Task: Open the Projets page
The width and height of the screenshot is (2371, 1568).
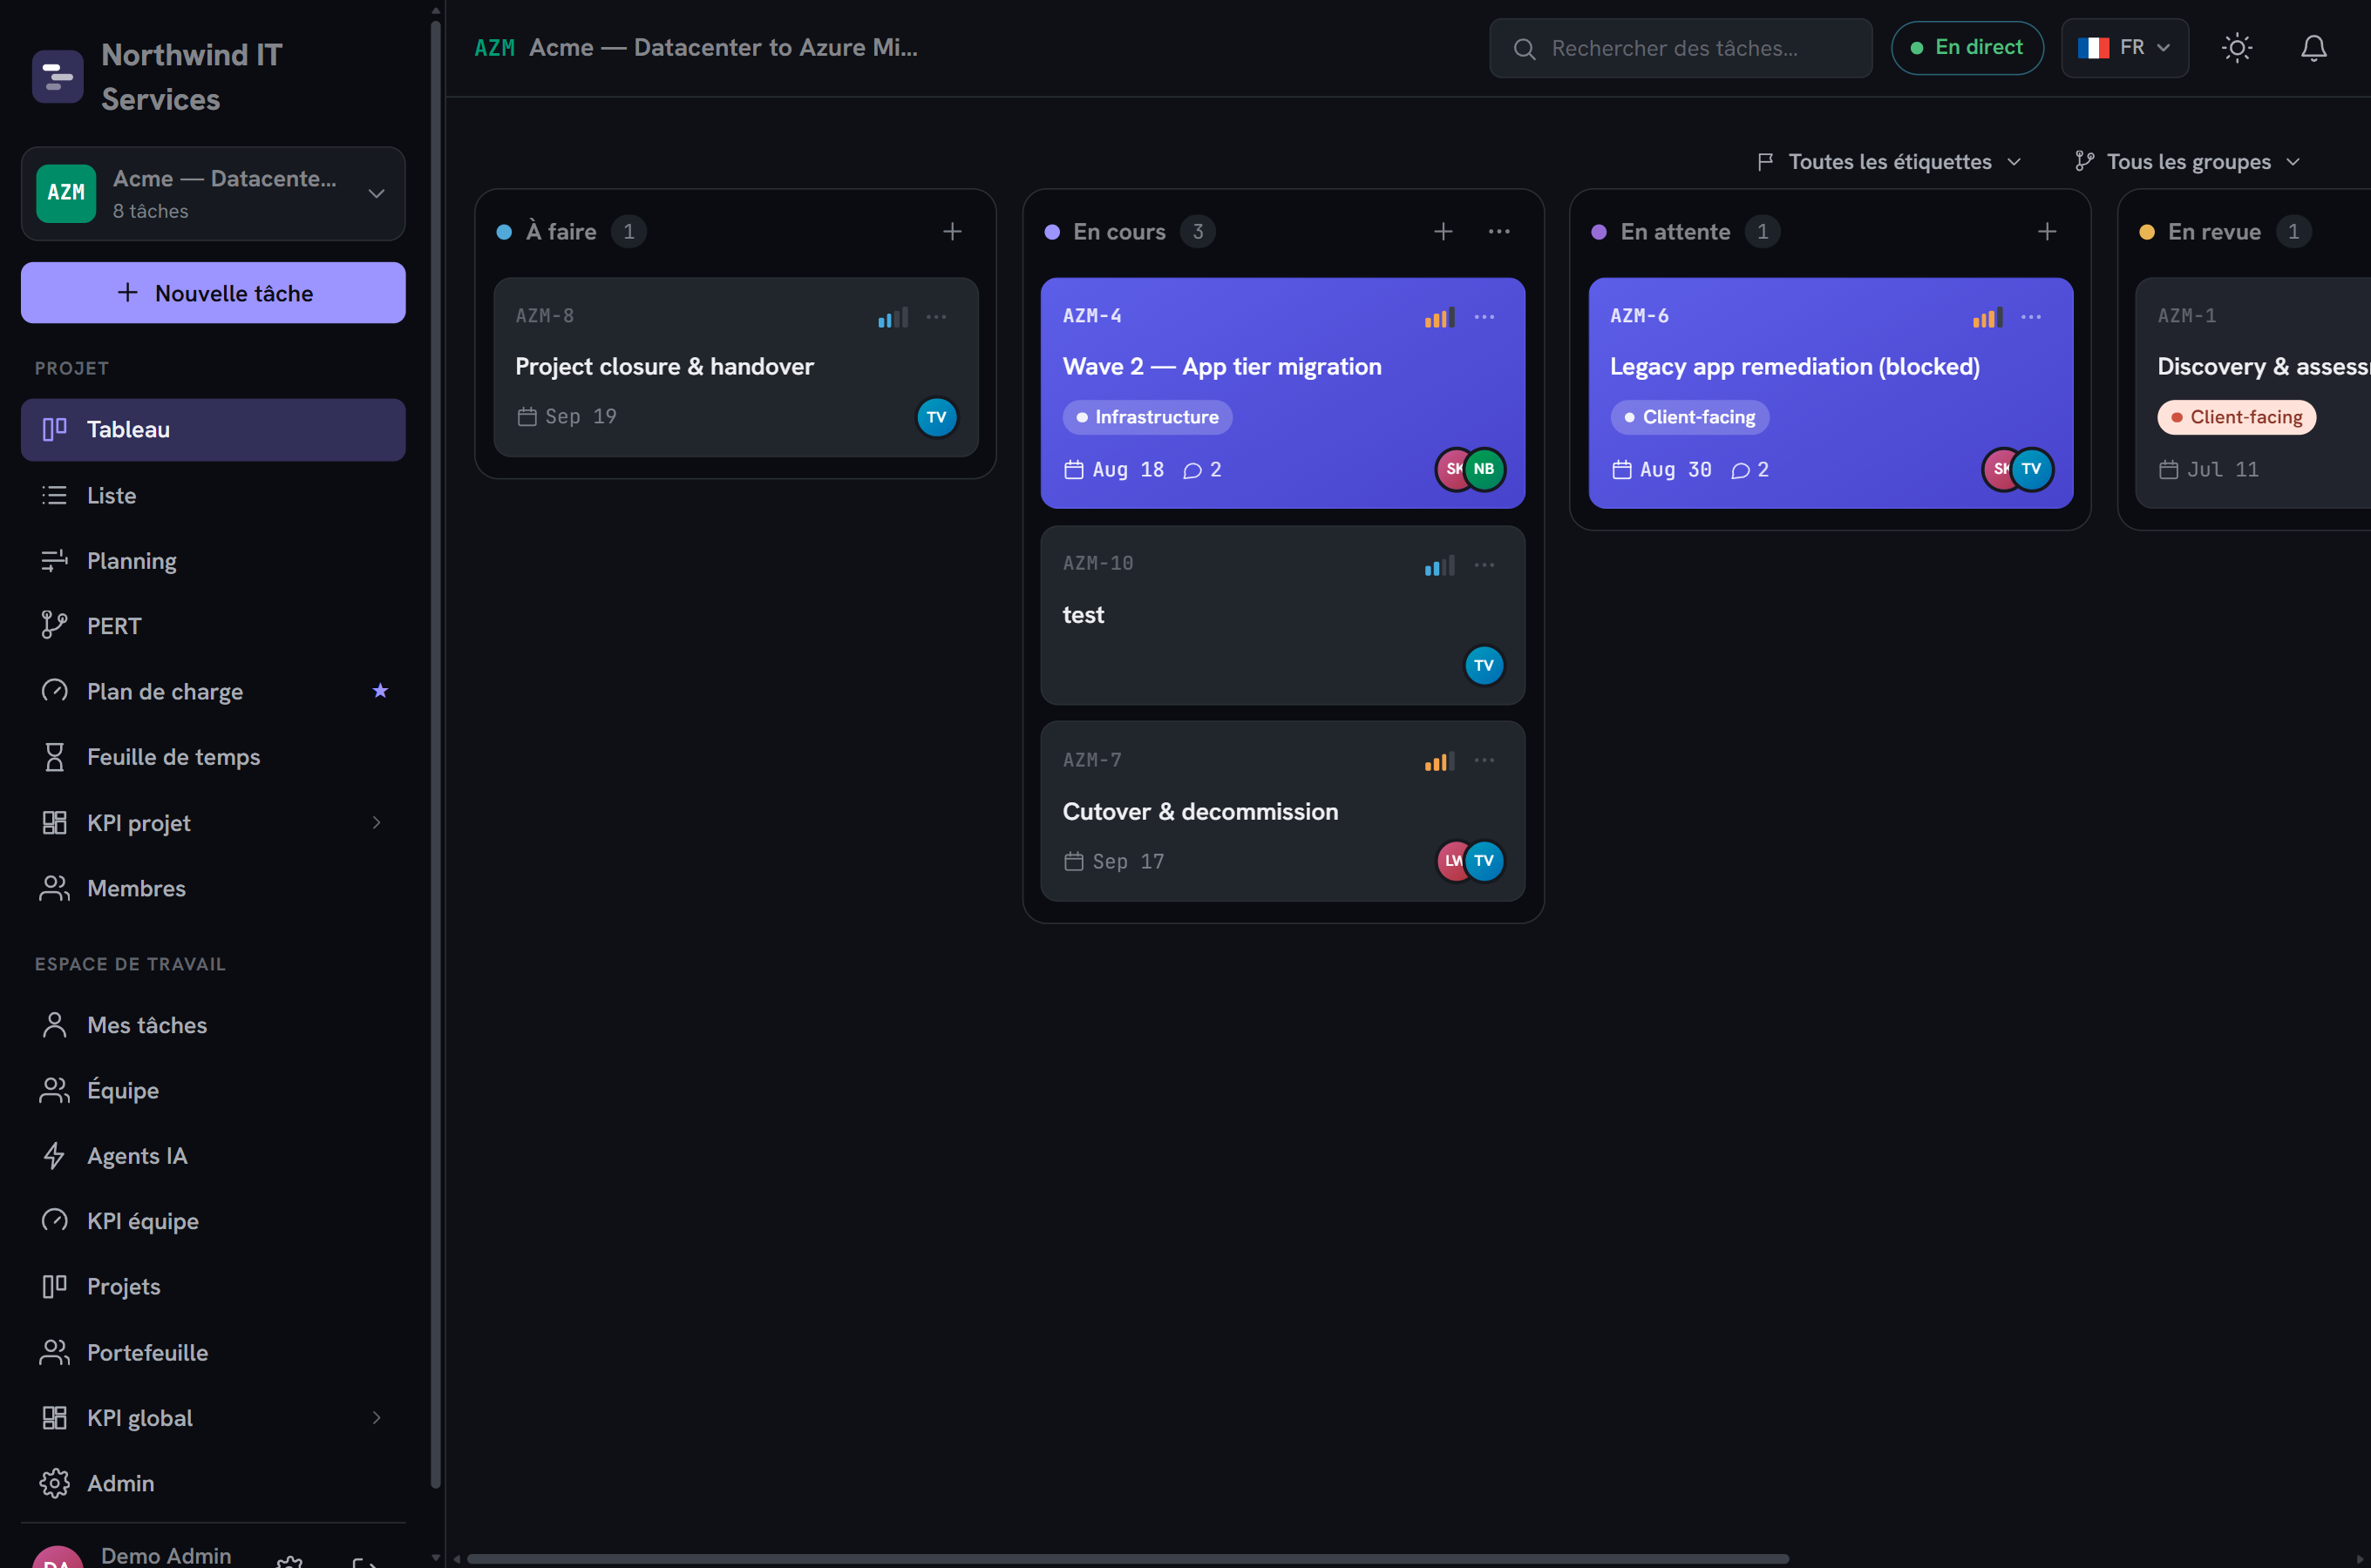Action: pos(213,1287)
